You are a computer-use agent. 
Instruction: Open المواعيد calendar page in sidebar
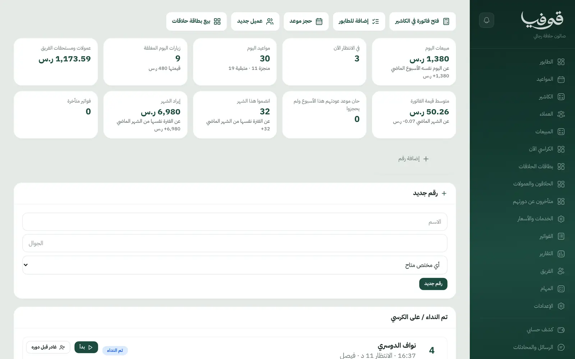click(550, 79)
